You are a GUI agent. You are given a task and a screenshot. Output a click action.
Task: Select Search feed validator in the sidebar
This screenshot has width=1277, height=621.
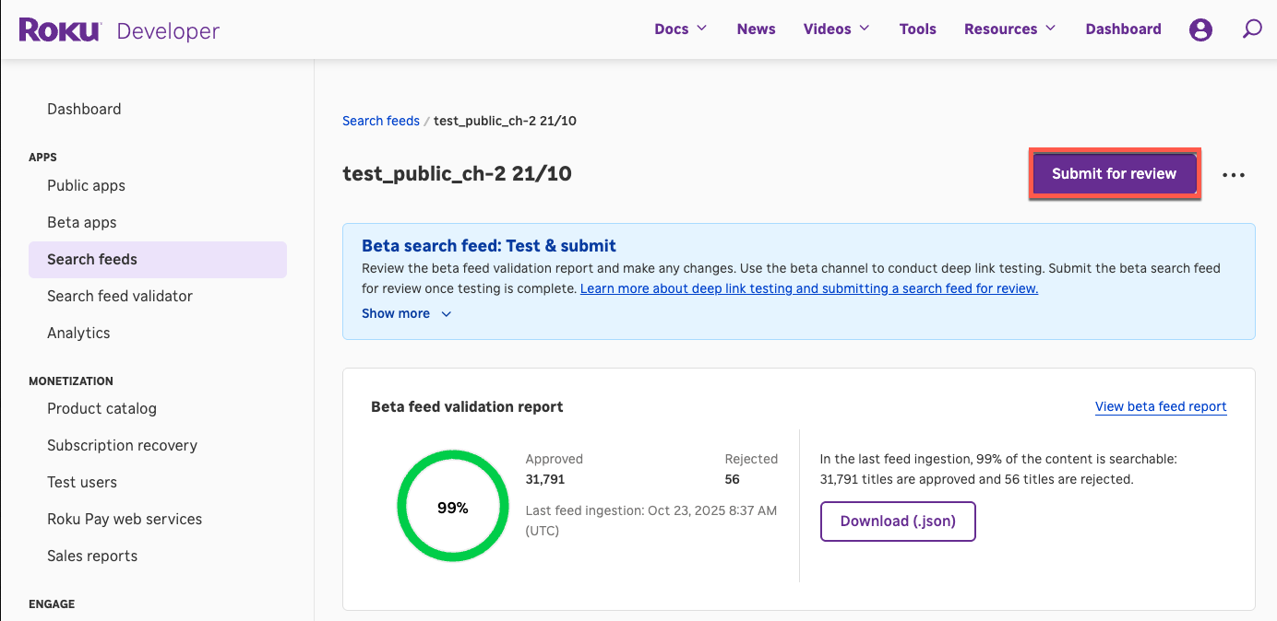coord(119,296)
